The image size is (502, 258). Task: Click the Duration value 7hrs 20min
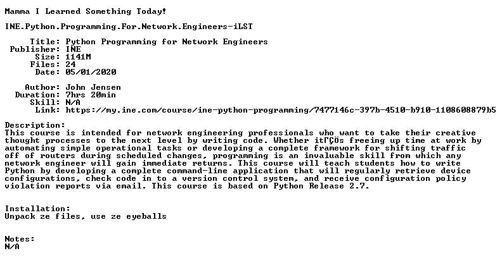click(x=91, y=95)
